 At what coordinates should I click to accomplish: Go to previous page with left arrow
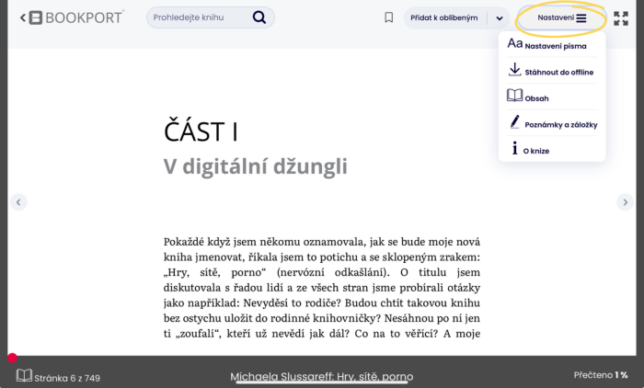[x=18, y=202]
